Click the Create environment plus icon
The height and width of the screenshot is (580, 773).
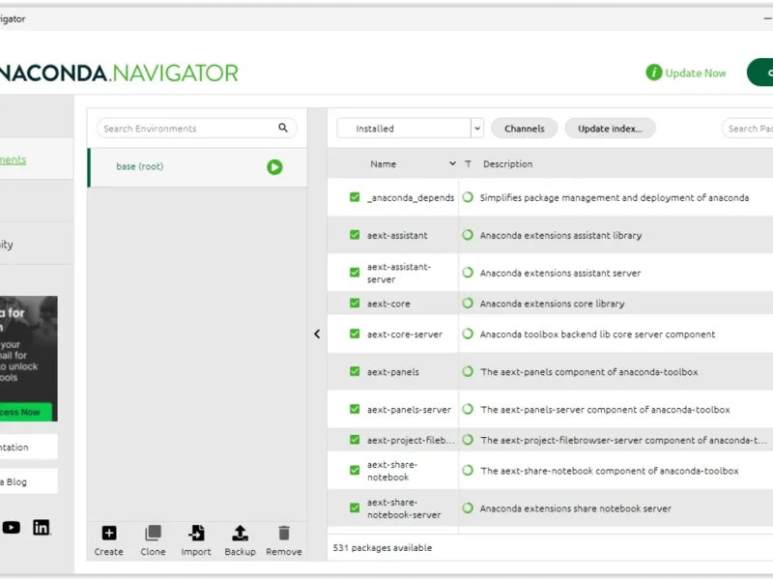pos(109,534)
